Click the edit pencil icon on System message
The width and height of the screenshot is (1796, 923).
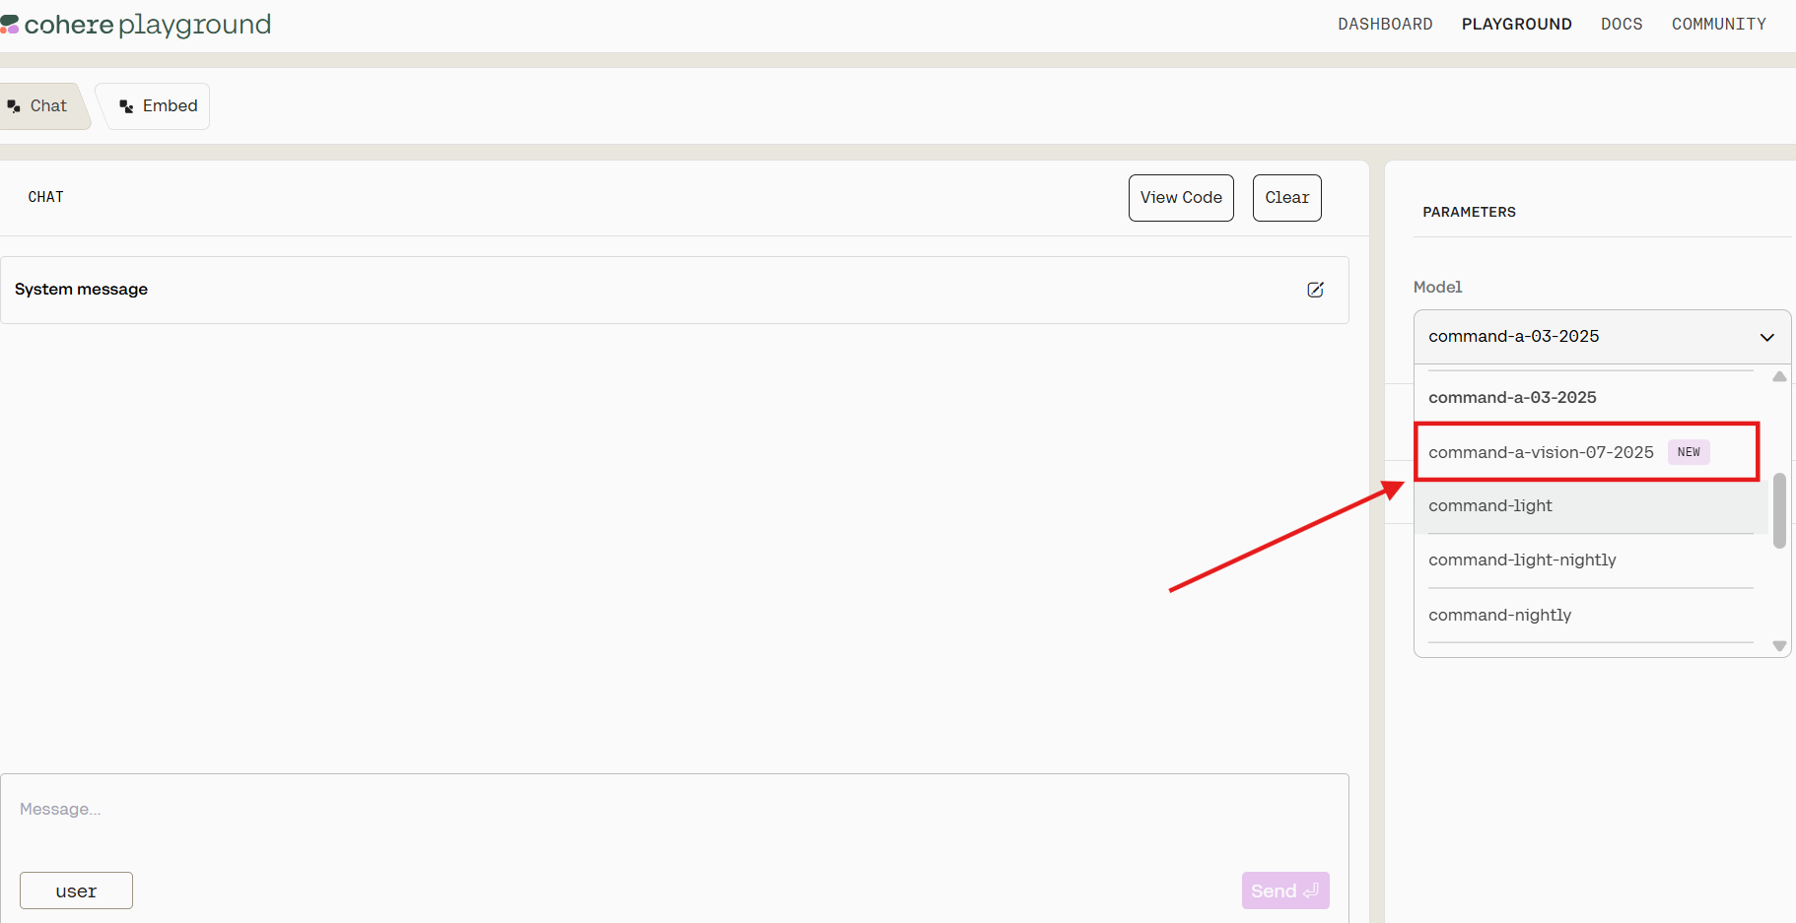tap(1315, 290)
